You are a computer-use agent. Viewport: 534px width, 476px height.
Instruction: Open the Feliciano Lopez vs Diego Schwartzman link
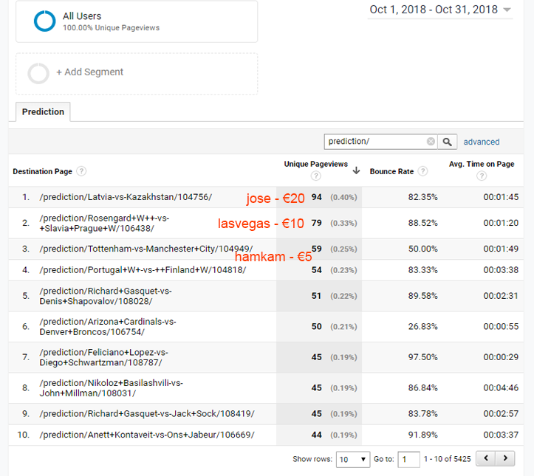pos(104,357)
